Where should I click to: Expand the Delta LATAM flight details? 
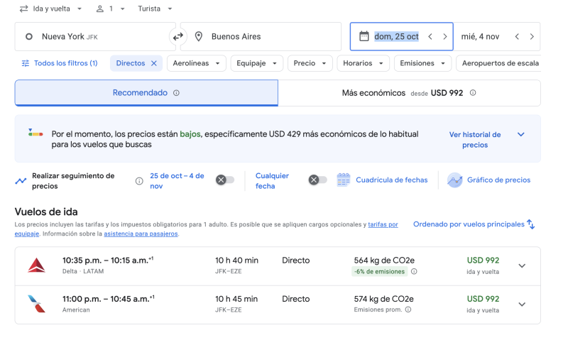click(522, 266)
